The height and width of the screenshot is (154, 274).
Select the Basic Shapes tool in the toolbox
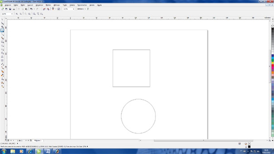[x=2, y=53]
